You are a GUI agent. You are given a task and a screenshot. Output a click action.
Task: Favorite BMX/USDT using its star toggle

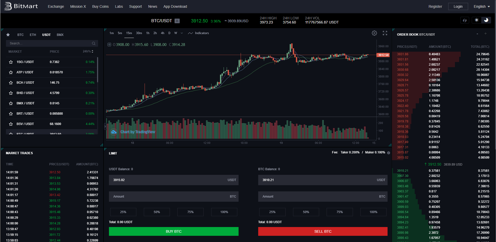coord(11,103)
